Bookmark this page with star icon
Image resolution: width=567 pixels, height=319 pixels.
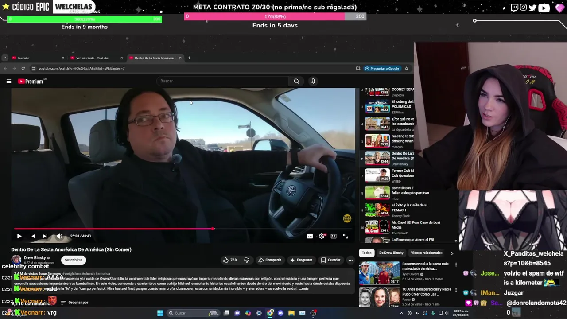pyautogui.click(x=406, y=68)
